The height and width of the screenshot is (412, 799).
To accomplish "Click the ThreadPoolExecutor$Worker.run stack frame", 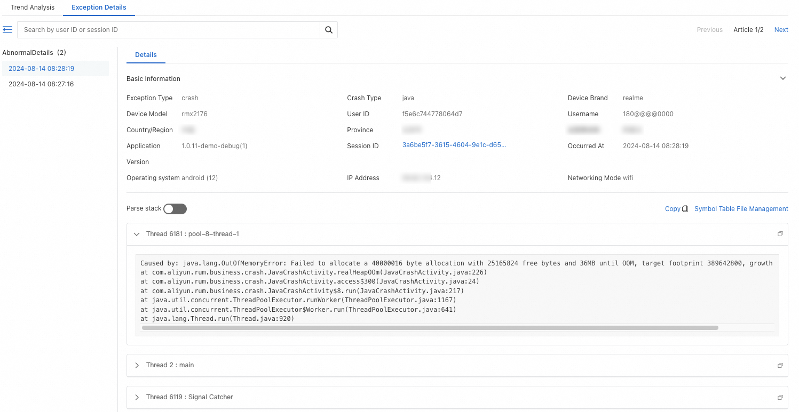I will coord(298,310).
